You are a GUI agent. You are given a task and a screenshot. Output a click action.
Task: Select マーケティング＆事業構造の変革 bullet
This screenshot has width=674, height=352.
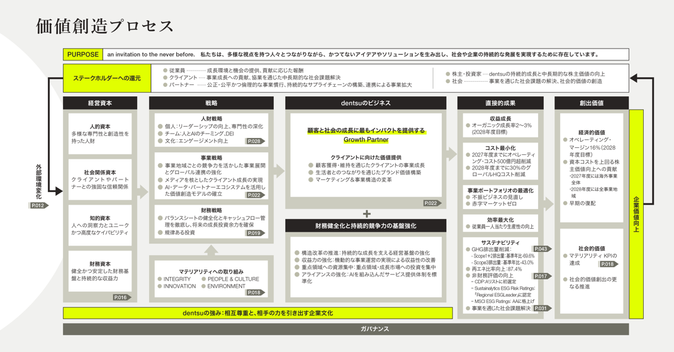pos(350,179)
